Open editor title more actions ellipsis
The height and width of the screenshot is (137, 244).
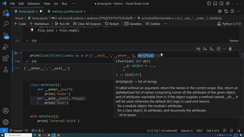[238, 11]
